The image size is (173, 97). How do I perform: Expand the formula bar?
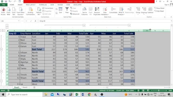(171, 21)
